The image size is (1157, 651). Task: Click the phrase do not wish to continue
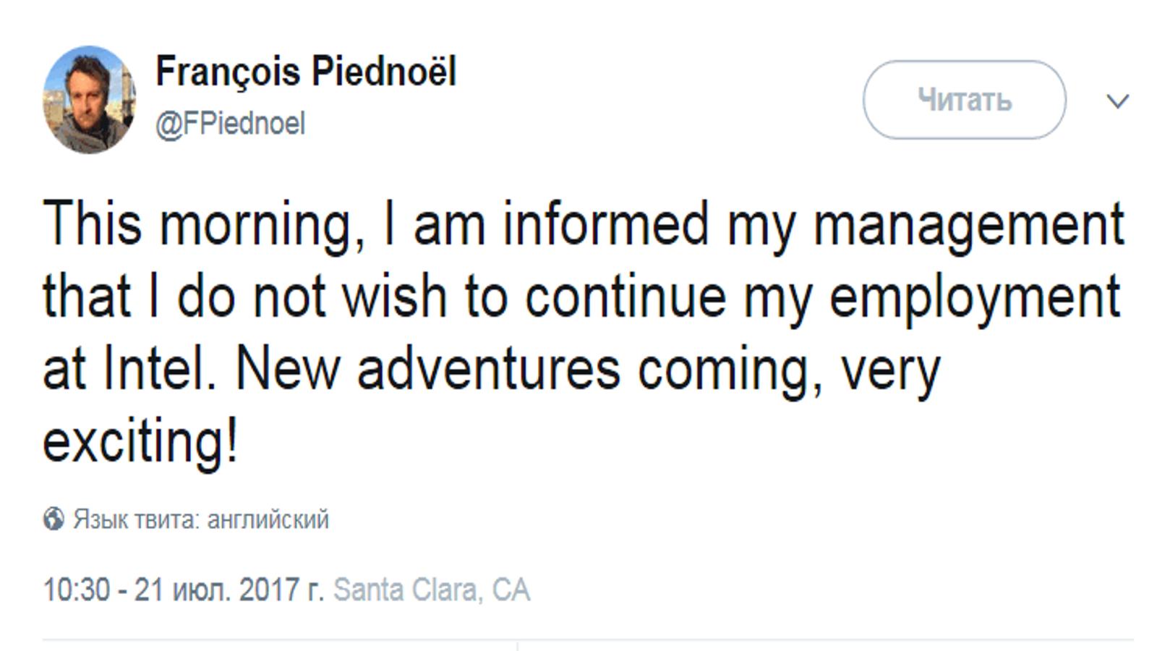pos(451,297)
